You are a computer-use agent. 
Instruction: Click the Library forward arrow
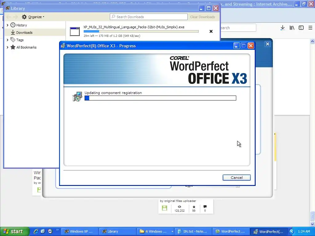pyautogui.click(x=15, y=17)
